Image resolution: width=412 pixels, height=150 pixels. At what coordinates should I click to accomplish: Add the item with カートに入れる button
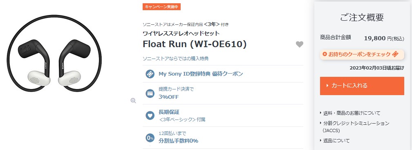coord(362,86)
